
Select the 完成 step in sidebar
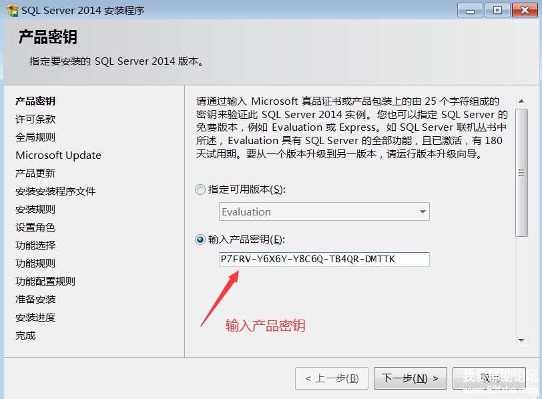(25, 335)
